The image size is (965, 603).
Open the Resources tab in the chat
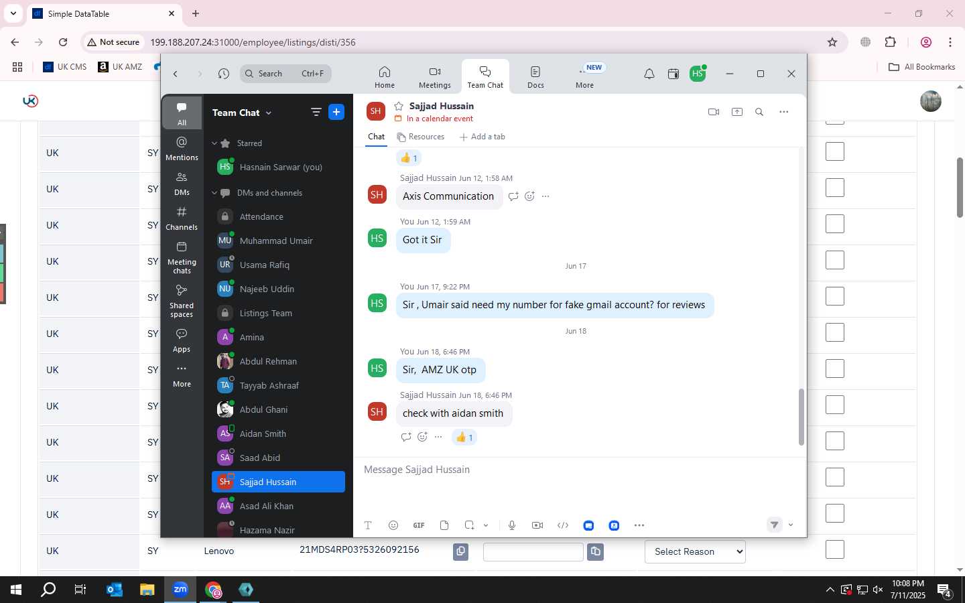point(421,137)
